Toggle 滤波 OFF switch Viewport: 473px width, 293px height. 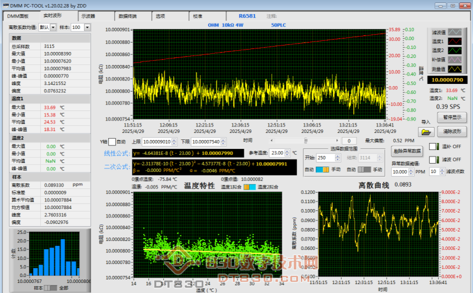point(434,159)
